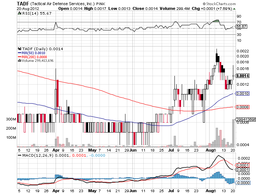This screenshot has width=256, height=194.
Task: Click the green up-arrow change icon
Action: coord(234,9)
